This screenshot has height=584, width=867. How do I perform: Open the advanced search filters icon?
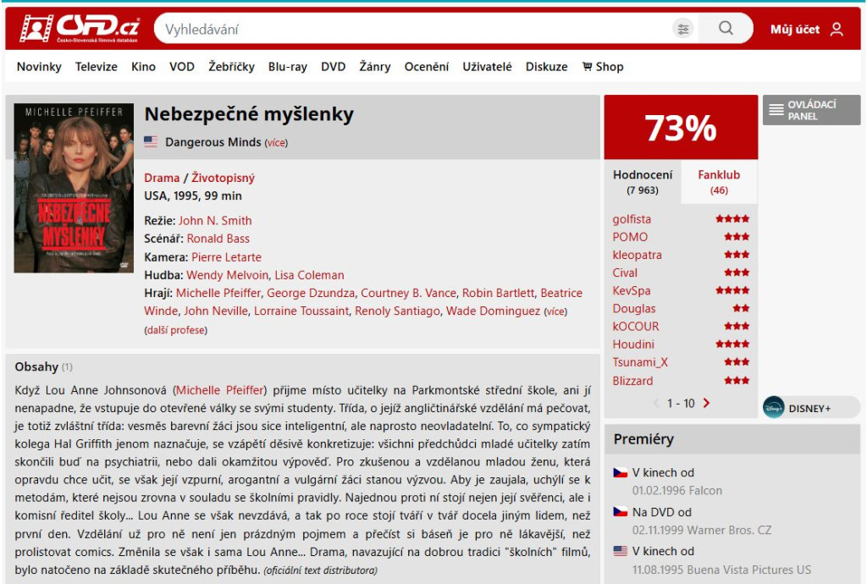(x=683, y=28)
